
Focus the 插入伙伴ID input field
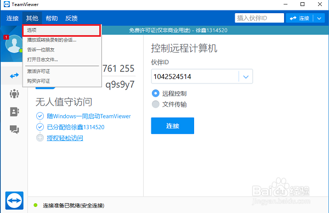pos(259,18)
